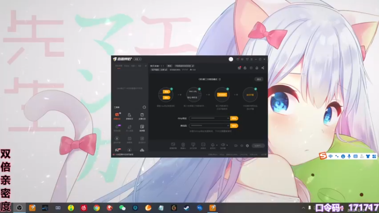Image resolution: width=379 pixels, height=213 pixels.
Task: Mute the microphone in bottom toolbar
Action: coord(212,145)
